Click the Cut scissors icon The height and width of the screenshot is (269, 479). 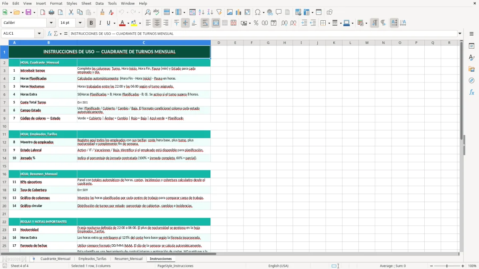pyautogui.click(x=71, y=12)
